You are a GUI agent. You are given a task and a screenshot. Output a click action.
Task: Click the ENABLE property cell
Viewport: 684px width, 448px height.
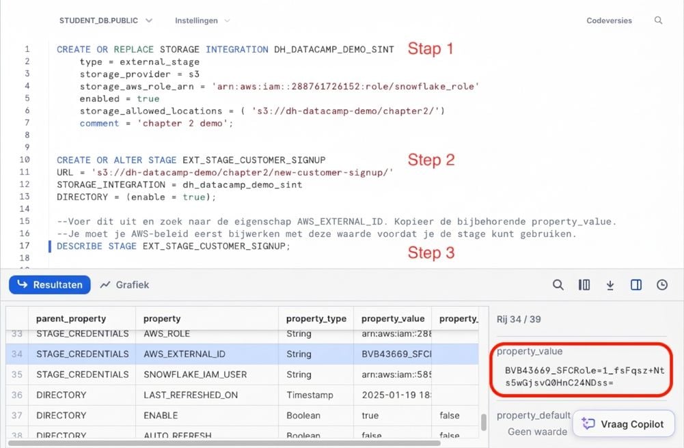pos(207,415)
